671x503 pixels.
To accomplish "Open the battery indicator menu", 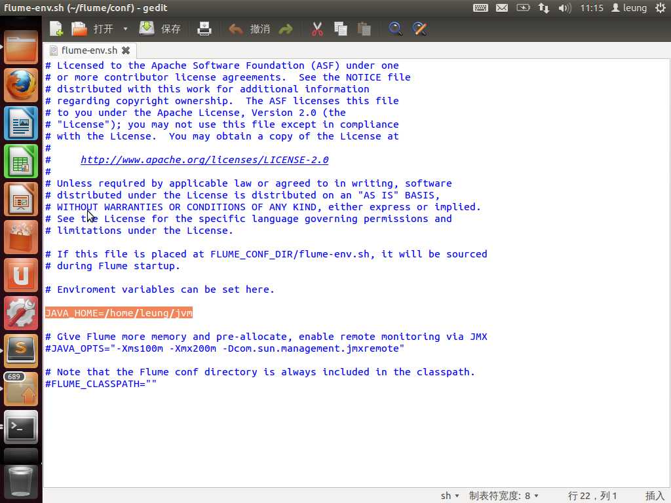I will [523, 8].
